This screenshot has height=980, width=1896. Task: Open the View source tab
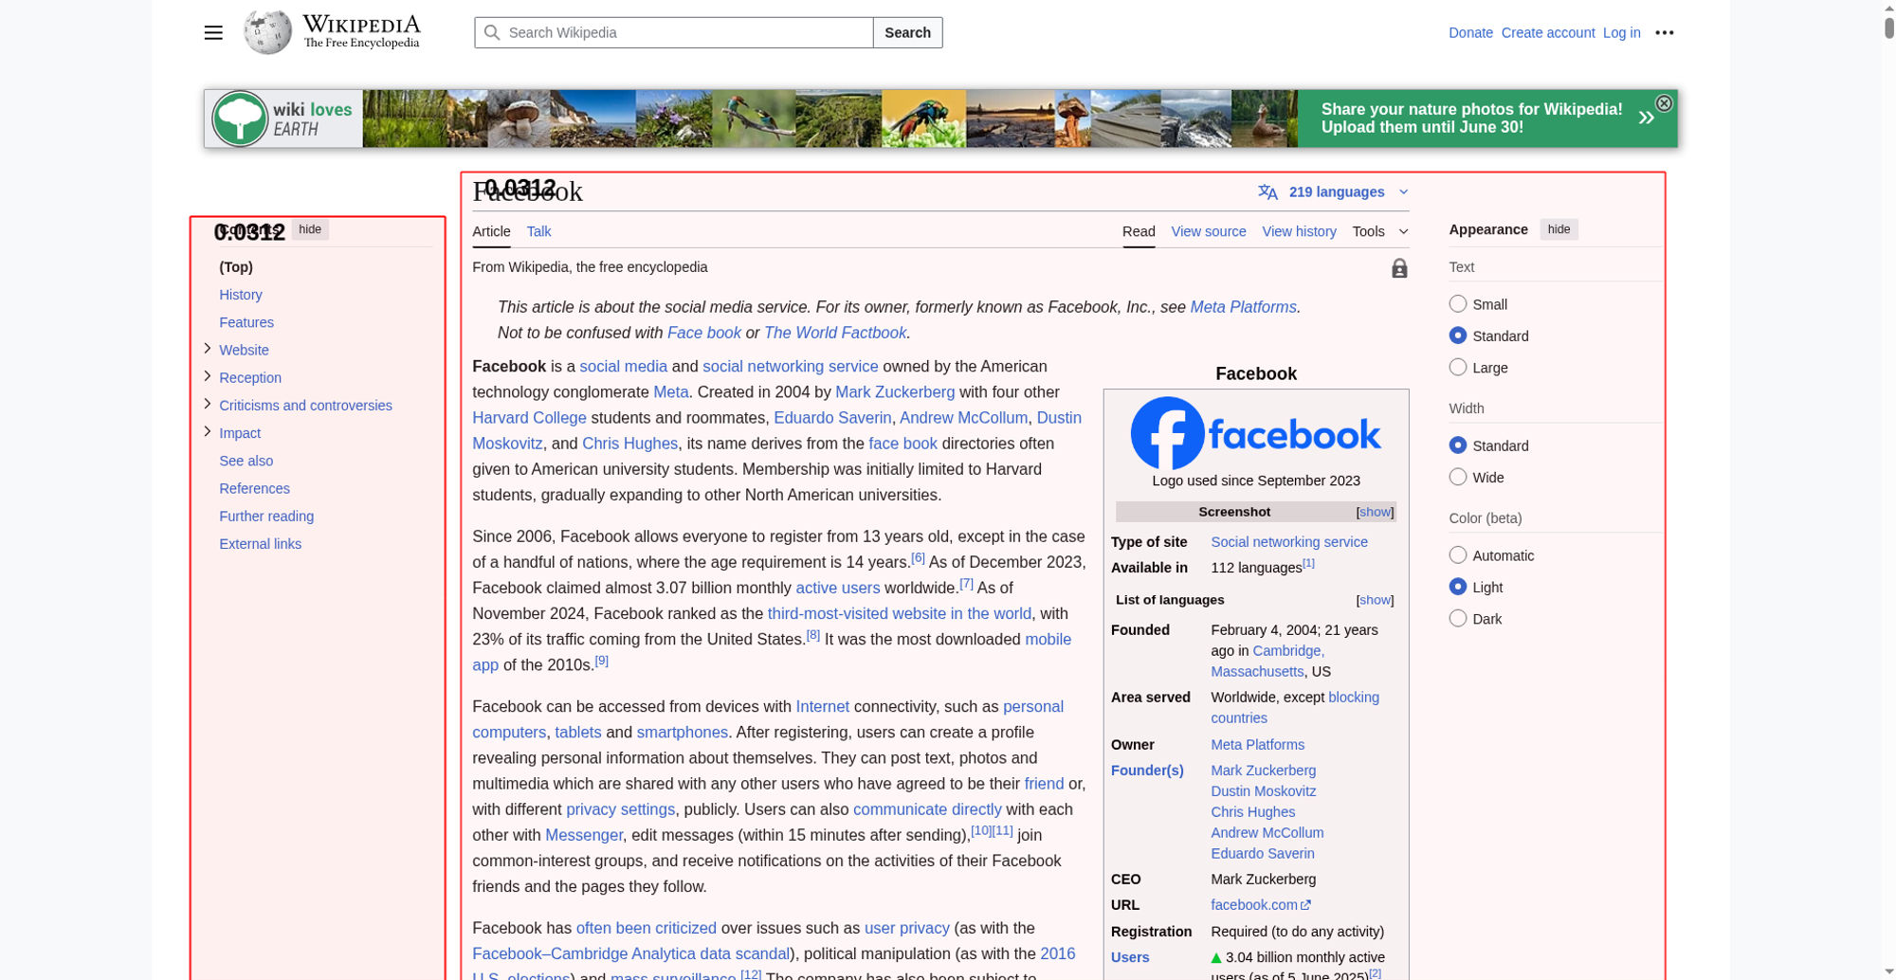1209,231
